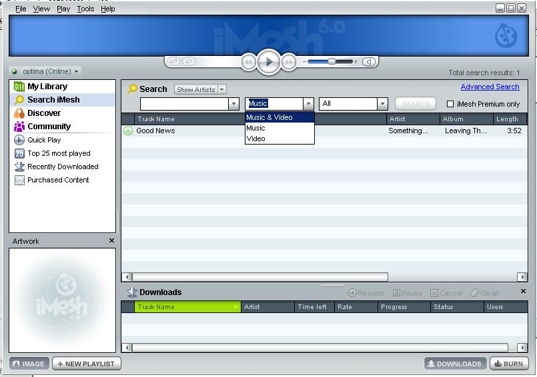This screenshot has height=377, width=537.
Task: Open the File menu
Action: coord(21,9)
